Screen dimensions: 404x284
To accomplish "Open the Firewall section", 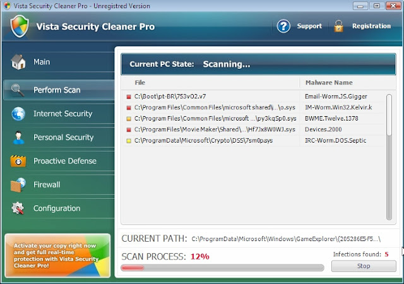I will [x=59, y=185].
